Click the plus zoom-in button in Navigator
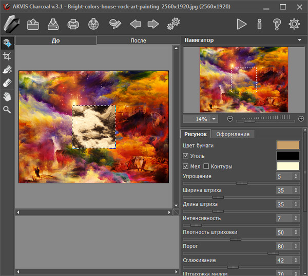 click(301, 119)
